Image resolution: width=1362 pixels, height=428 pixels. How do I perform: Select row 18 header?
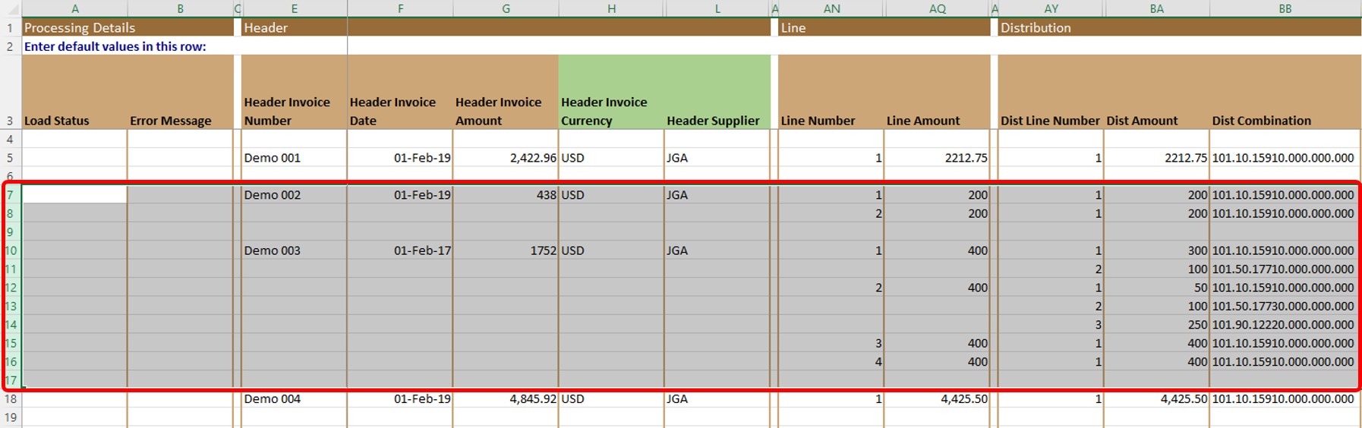(11, 398)
